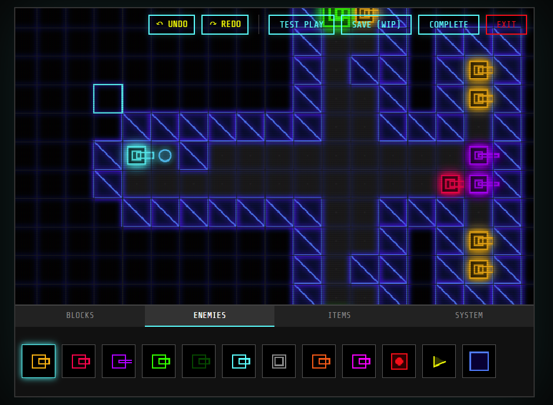Select the yellow triangle enemy icon
The width and height of the screenshot is (553, 405).
439,361
